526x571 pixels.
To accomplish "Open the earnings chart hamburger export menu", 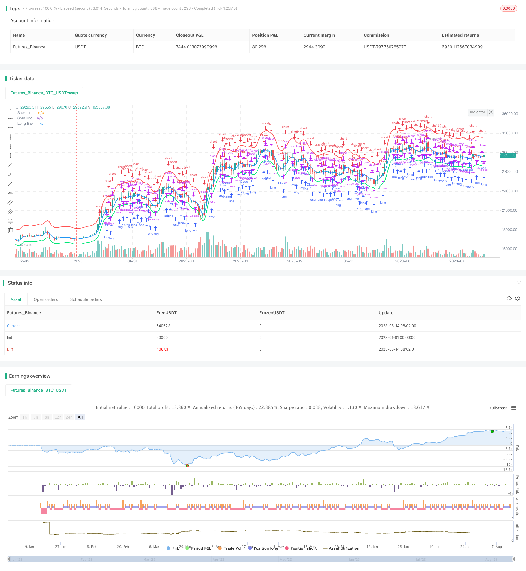I will [514, 408].
